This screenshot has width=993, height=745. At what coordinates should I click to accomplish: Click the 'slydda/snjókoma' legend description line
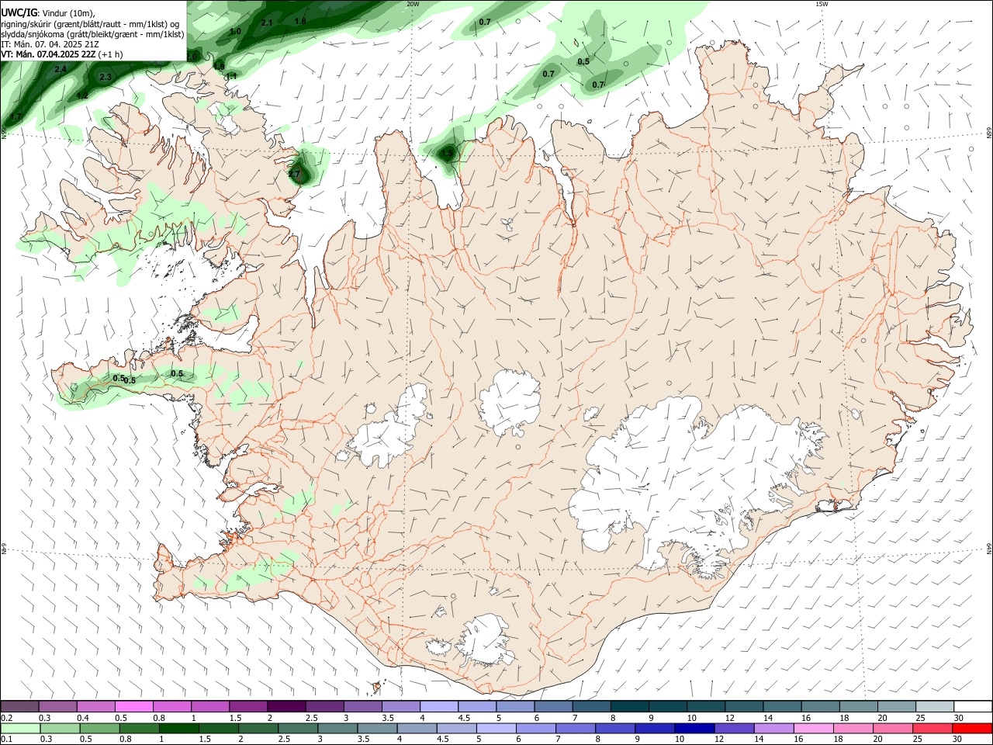coord(93,34)
